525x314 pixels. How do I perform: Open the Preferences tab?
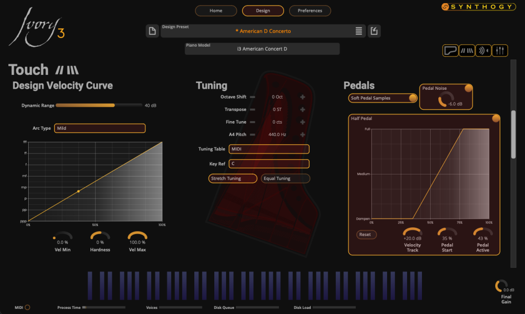[x=310, y=11]
